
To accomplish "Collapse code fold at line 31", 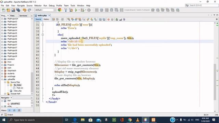I will click(43, 25).
